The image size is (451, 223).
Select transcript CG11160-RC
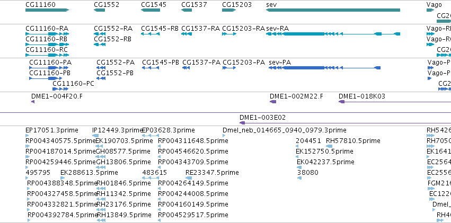pyautogui.click(x=47, y=55)
